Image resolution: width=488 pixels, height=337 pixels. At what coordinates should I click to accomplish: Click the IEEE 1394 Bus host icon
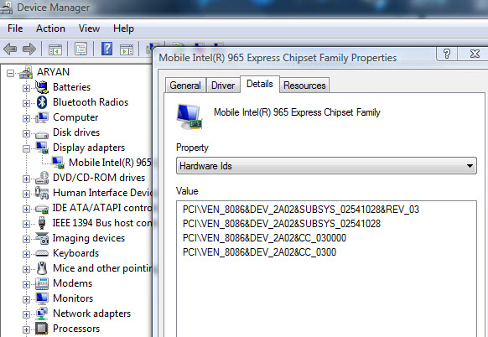coord(42,223)
